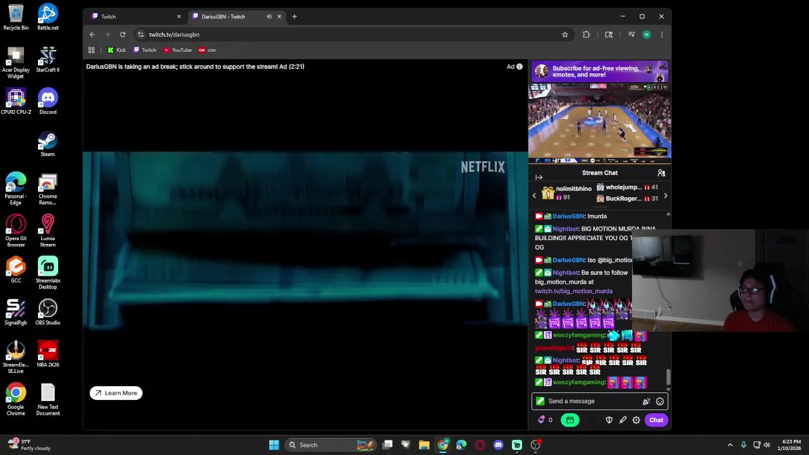The height and width of the screenshot is (455, 809).
Task: Focus the Send a message field
Action: [599, 401]
